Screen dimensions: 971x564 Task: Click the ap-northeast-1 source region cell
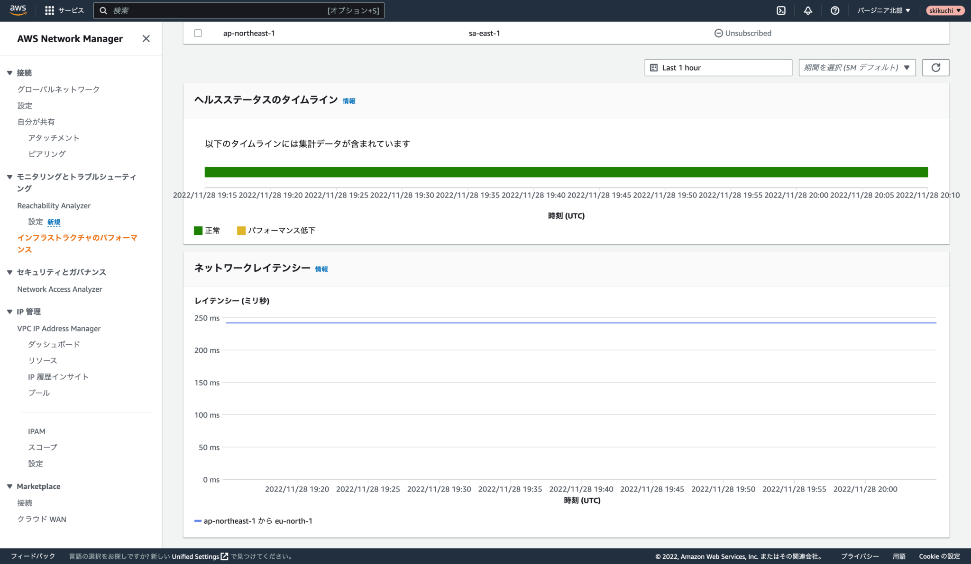pos(249,33)
